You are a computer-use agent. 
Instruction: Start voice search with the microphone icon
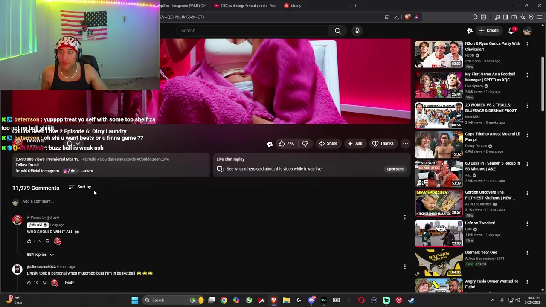pos(357,31)
